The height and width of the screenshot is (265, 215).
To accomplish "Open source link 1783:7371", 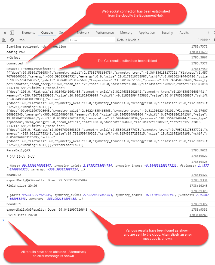I will (x=199, y=46).
